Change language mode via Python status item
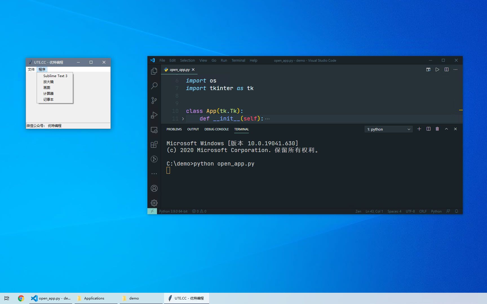 [x=436, y=211]
